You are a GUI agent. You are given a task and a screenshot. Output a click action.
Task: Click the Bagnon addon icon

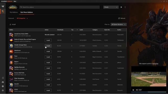click(x=11, y=63)
